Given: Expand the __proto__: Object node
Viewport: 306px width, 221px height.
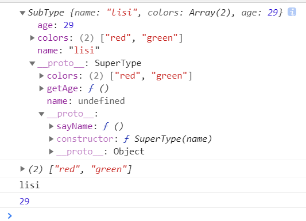Looking at the screenshot, I should tap(51, 152).
